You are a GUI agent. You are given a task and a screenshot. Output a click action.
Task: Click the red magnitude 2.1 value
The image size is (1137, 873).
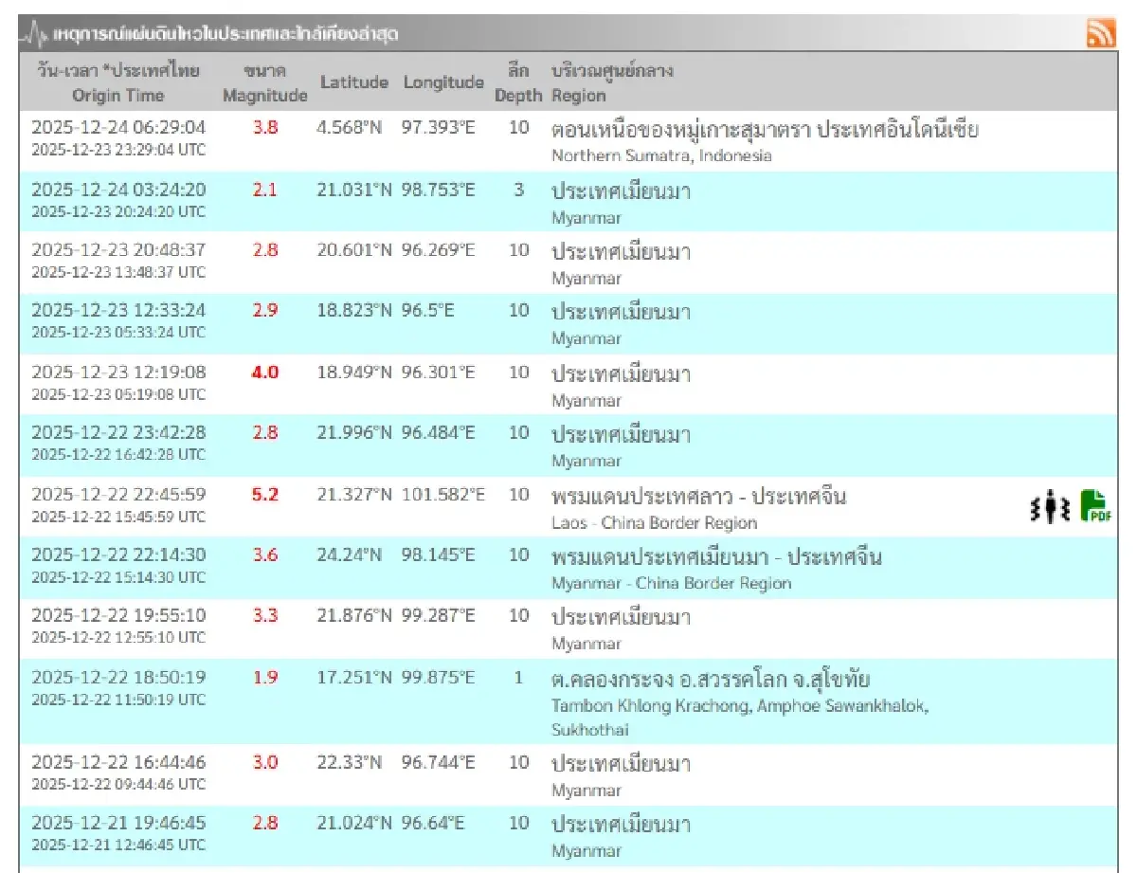coord(264,189)
